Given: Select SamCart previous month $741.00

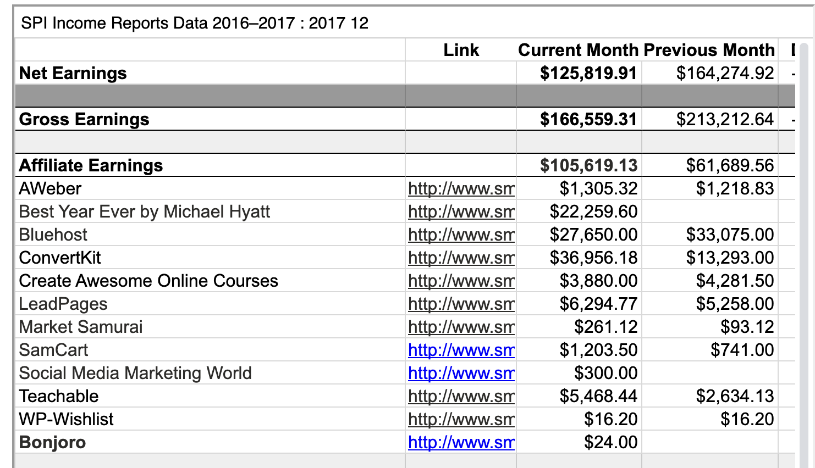Looking at the screenshot, I should click(742, 350).
